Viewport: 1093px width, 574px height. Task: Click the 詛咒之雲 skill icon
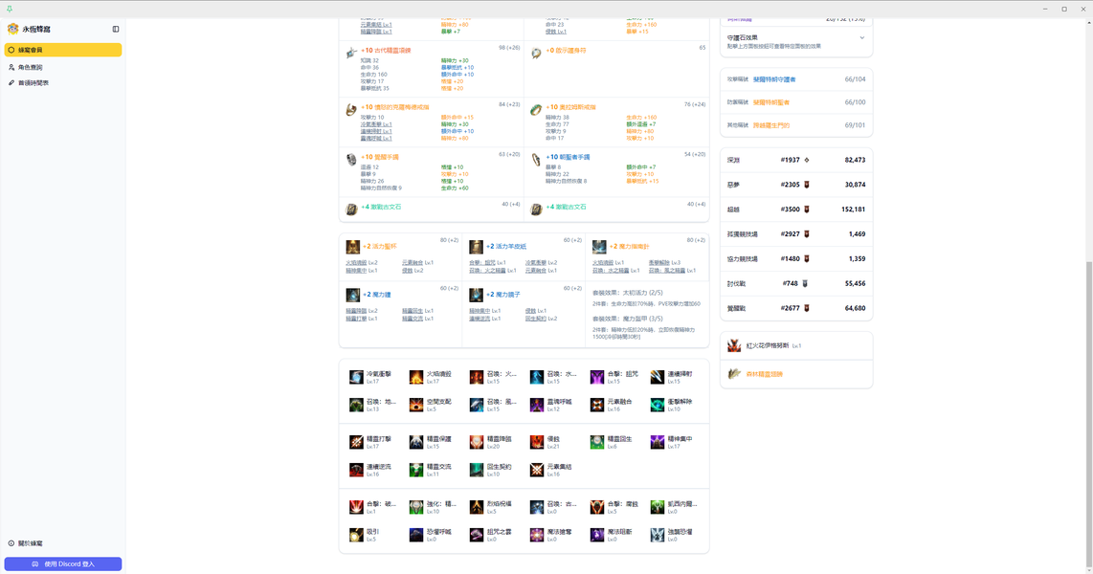click(476, 535)
